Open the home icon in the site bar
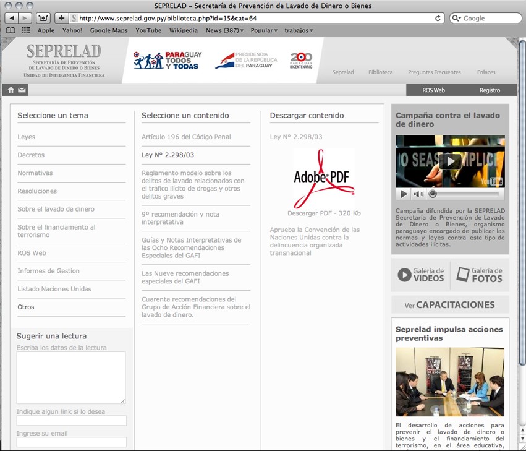526x451 pixels. (11, 90)
